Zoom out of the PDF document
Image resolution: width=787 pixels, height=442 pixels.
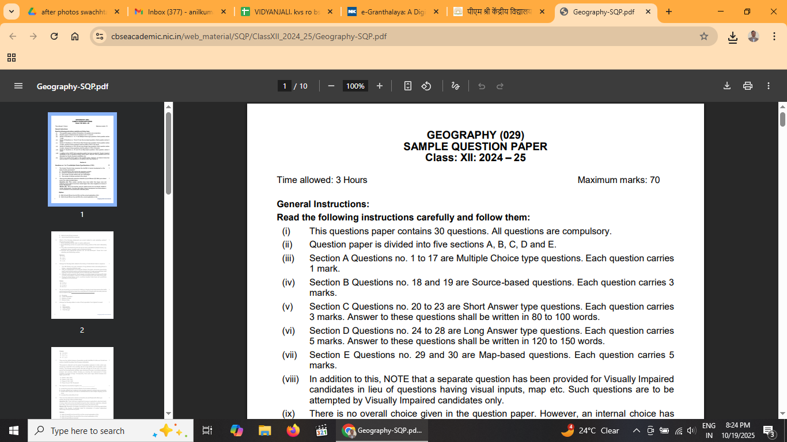tap(331, 86)
